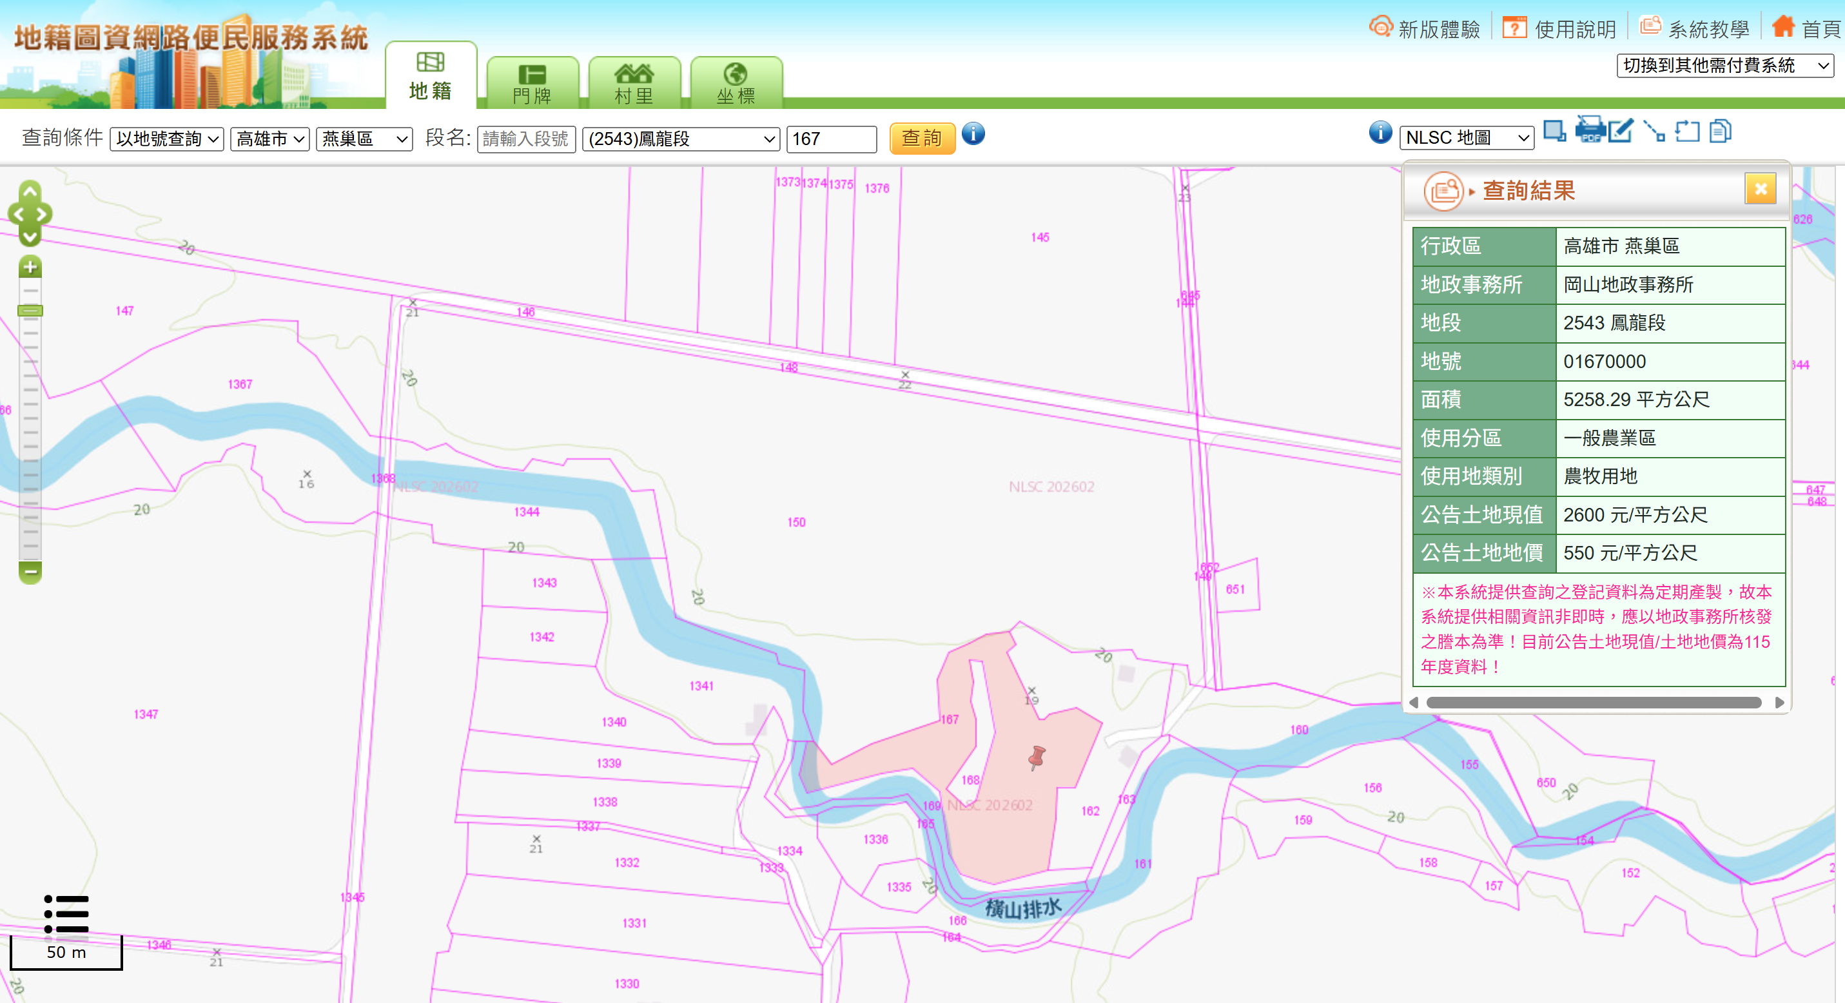Pan the map up with arrow control
Screen dimensions: 1845x1003
click(30, 191)
